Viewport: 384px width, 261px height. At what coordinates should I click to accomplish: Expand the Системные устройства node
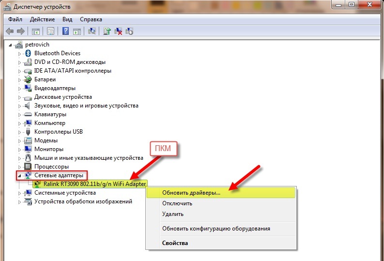(x=19, y=193)
